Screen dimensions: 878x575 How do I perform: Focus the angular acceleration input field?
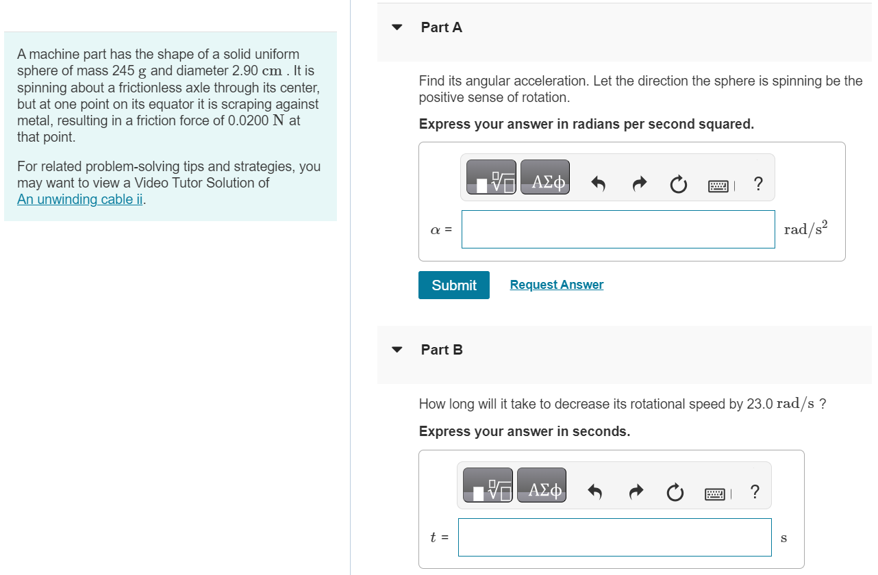click(x=618, y=229)
